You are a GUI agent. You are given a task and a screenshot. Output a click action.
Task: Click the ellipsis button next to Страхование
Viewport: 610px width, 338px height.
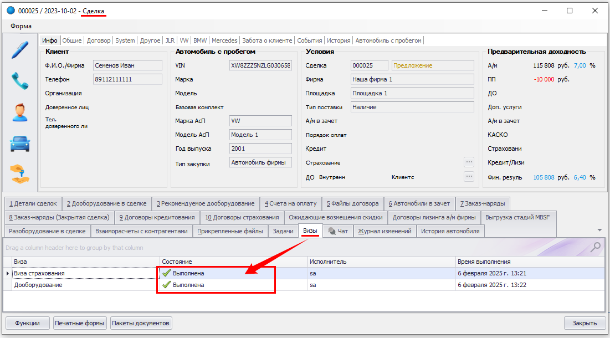coord(469,162)
